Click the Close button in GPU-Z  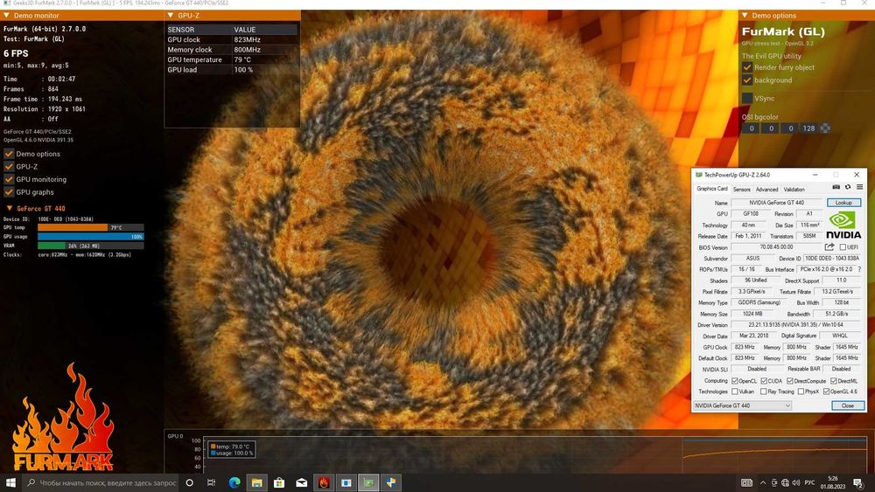(848, 405)
